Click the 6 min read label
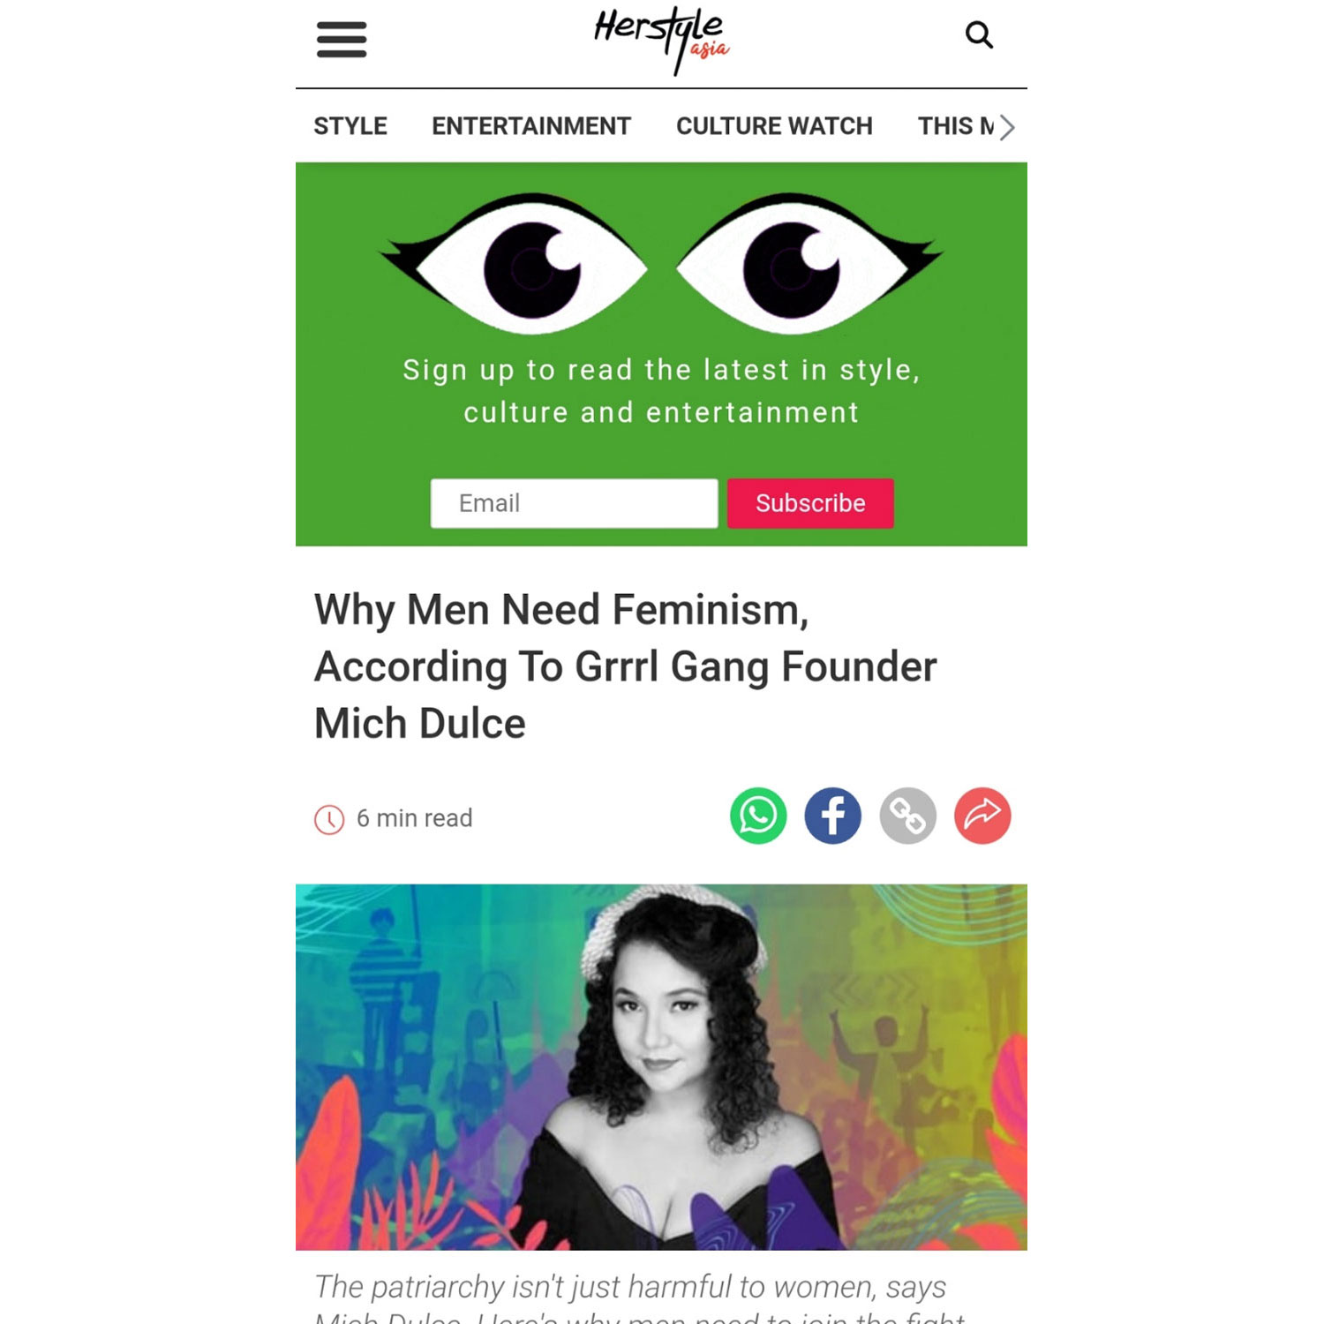 pyautogui.click(x=414, y=818)
